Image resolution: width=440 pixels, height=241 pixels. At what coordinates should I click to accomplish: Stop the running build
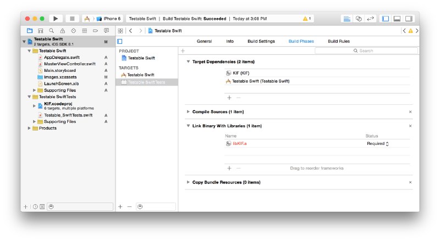pyautogui.click(x=72, y=19)
